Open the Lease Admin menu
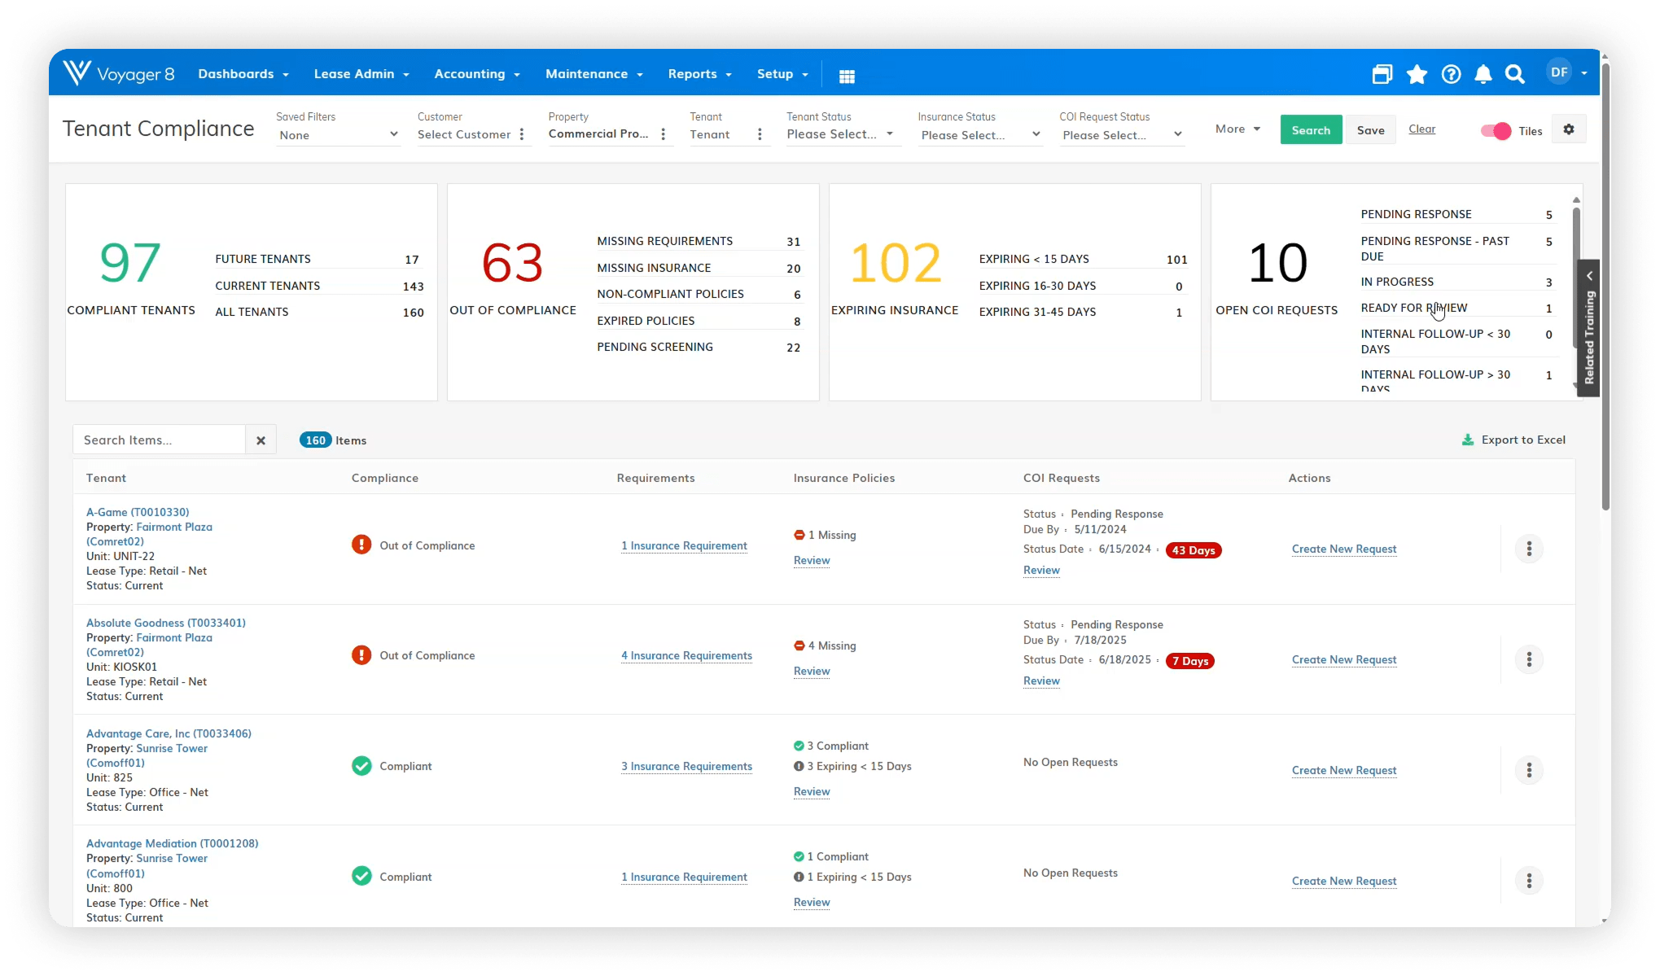The image size is (1660, 976). 361,74
